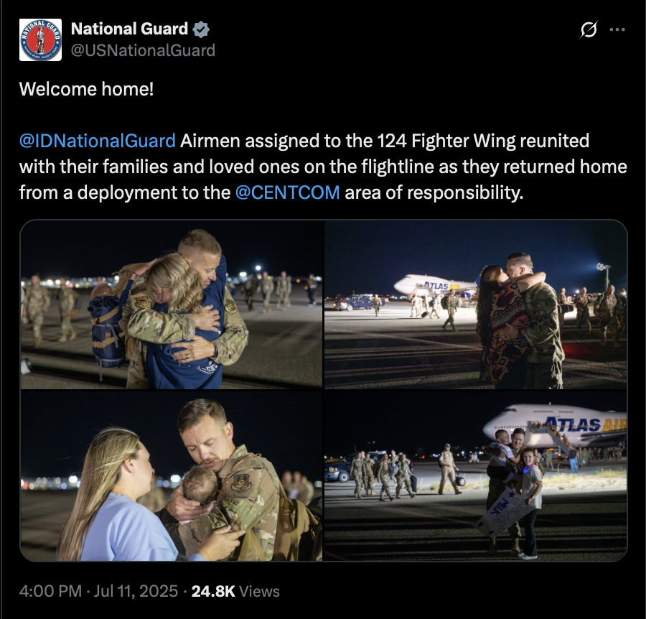
Task: Click the Grok slashed-circle icon
Action: (x=589, y=29)
